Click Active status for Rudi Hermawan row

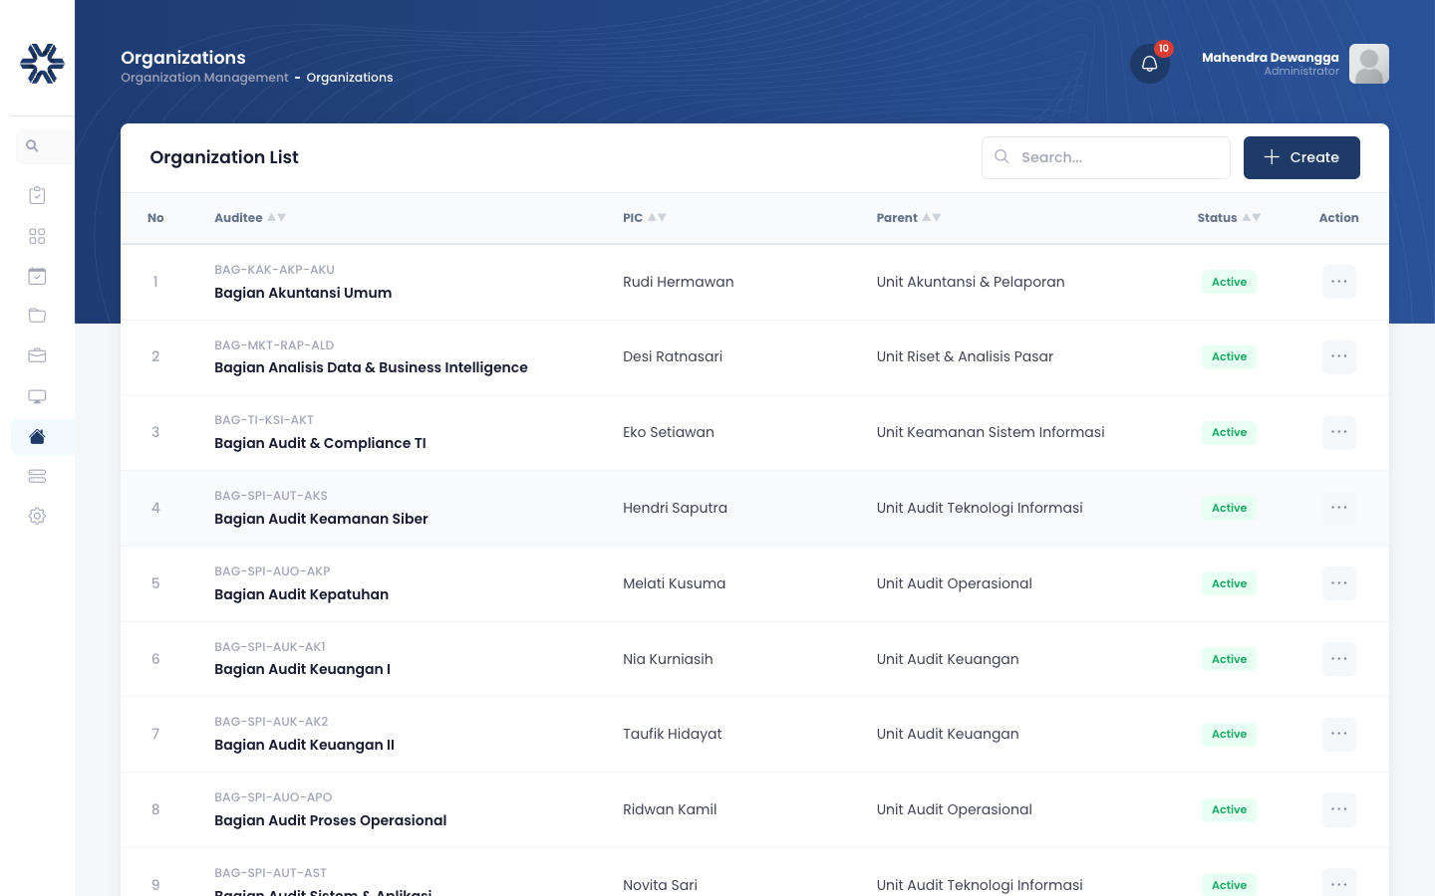[1229, 282]
